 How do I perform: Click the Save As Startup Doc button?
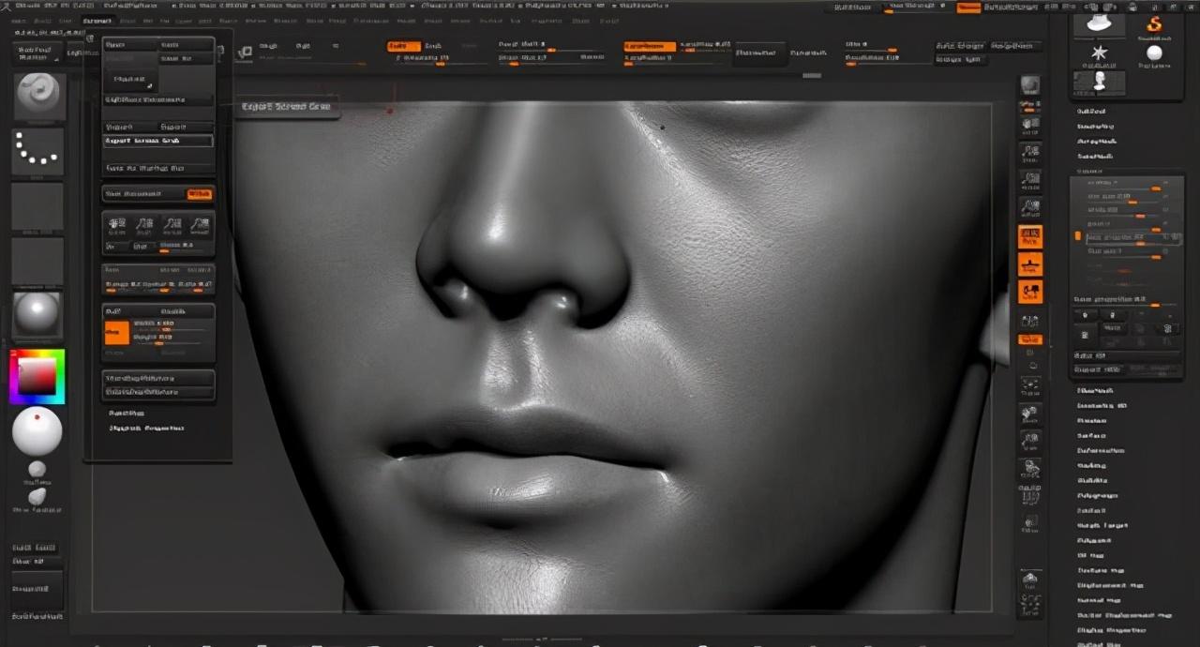[x=145, y=169]
